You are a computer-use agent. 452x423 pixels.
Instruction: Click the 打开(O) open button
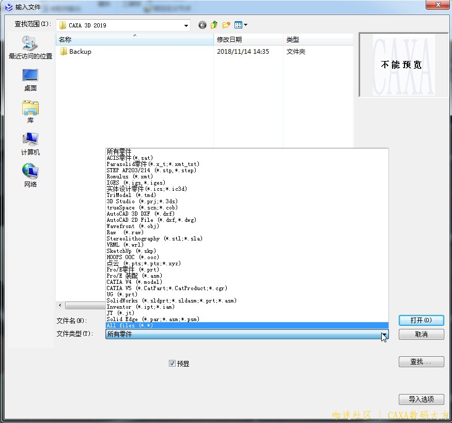coord(421,320)
